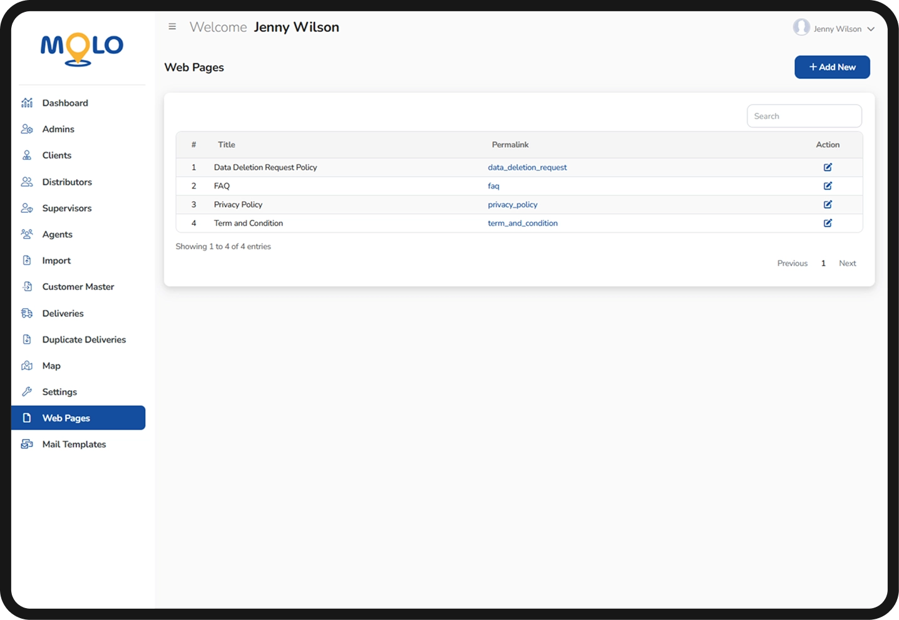Click the edit icon for Term and Condition
Screen dimensions: 899x620
pyautogui.click(x=828, y=223)
